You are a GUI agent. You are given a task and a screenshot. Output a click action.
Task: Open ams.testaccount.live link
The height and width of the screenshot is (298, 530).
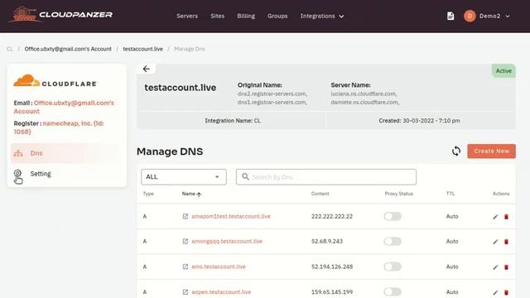click(x=219, y=267)
